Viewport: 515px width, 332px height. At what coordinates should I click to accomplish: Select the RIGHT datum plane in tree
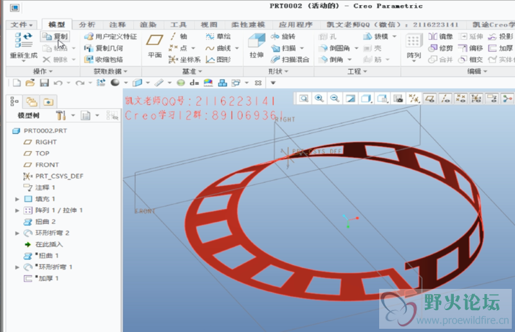coord(40,142)
